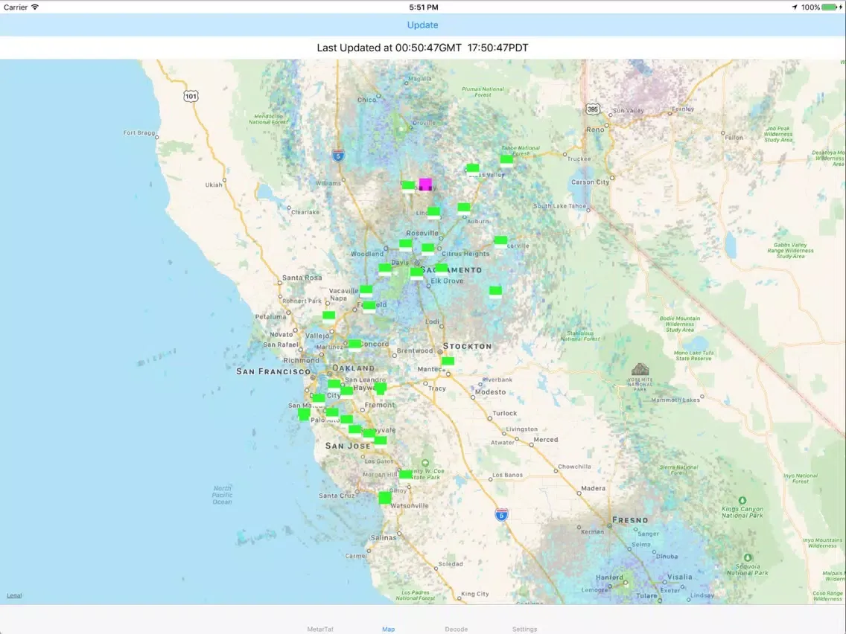Tap the Kings Canyon National Park icon
Viewport: 846px width, 634px height.
pos(742,501)
